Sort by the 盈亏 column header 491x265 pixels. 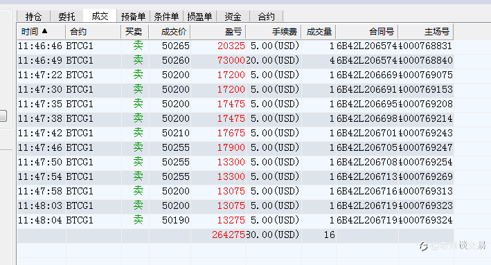(218, 32)
